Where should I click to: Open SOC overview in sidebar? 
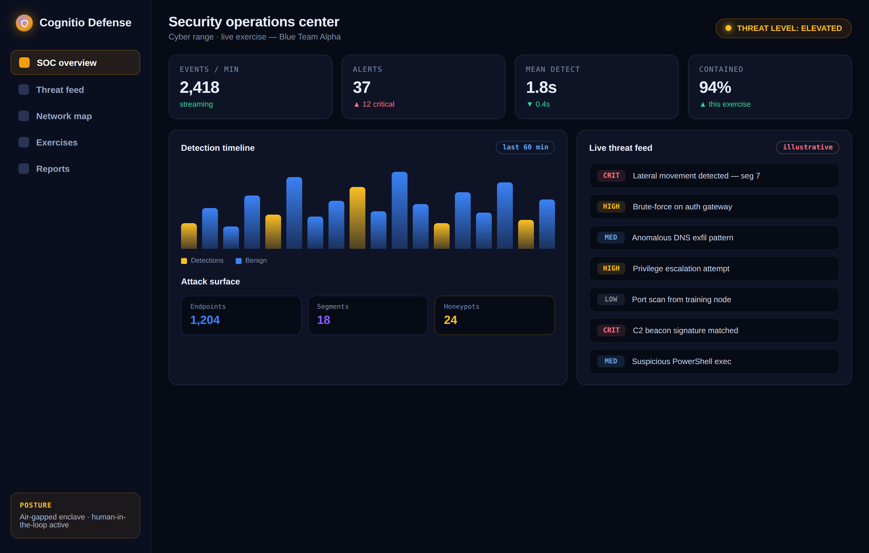click(x=75, y=63)
